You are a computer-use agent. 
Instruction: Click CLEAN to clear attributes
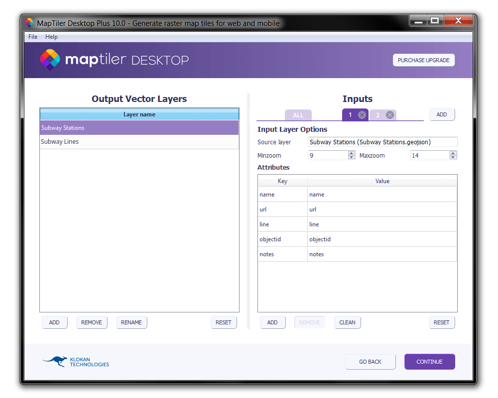point(347,322)
